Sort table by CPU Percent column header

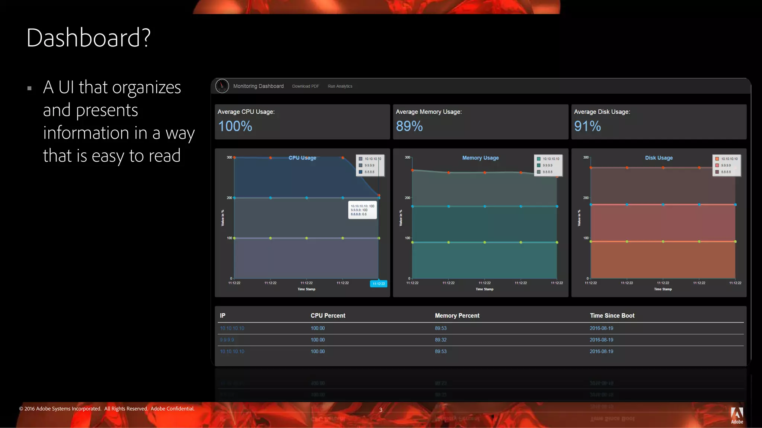(x=328, y=315)
